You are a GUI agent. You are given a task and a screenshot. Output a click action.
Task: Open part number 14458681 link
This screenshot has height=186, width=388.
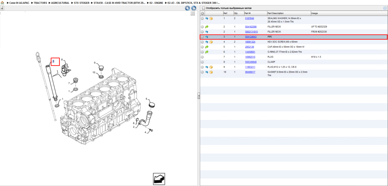[x=250, y=52]
